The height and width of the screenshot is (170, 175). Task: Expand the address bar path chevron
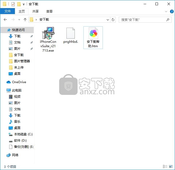pos(36,20)
